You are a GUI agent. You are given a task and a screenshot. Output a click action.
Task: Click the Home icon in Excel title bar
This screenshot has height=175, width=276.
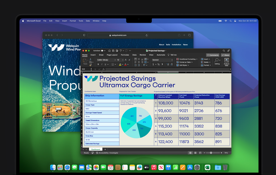click(109, 51)
